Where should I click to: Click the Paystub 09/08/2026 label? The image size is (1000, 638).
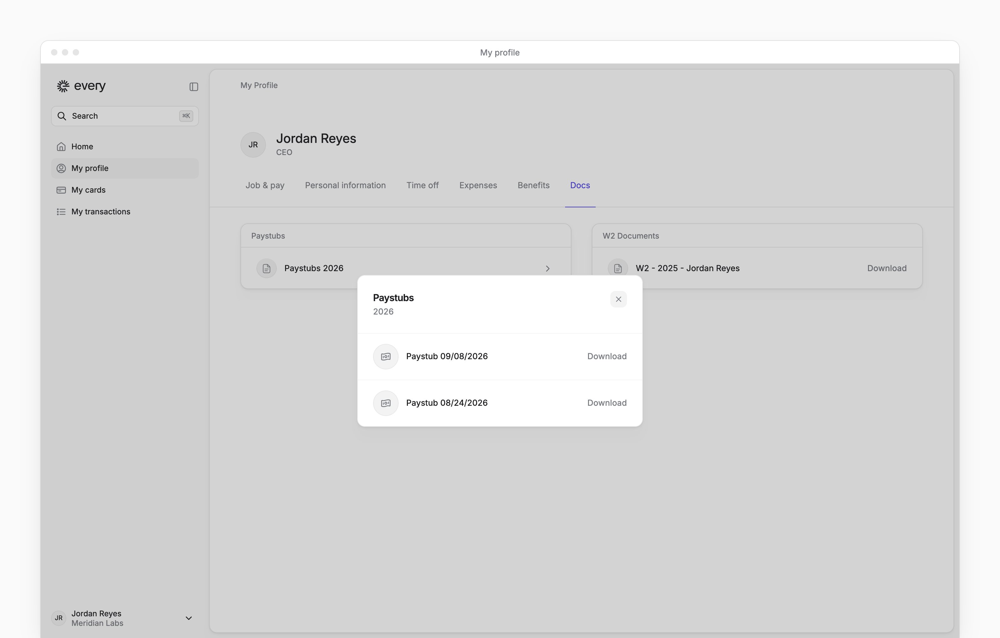pos(447,356)
